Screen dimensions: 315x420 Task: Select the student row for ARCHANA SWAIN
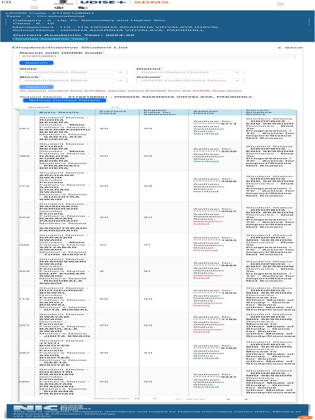click(x=157, y=186)
